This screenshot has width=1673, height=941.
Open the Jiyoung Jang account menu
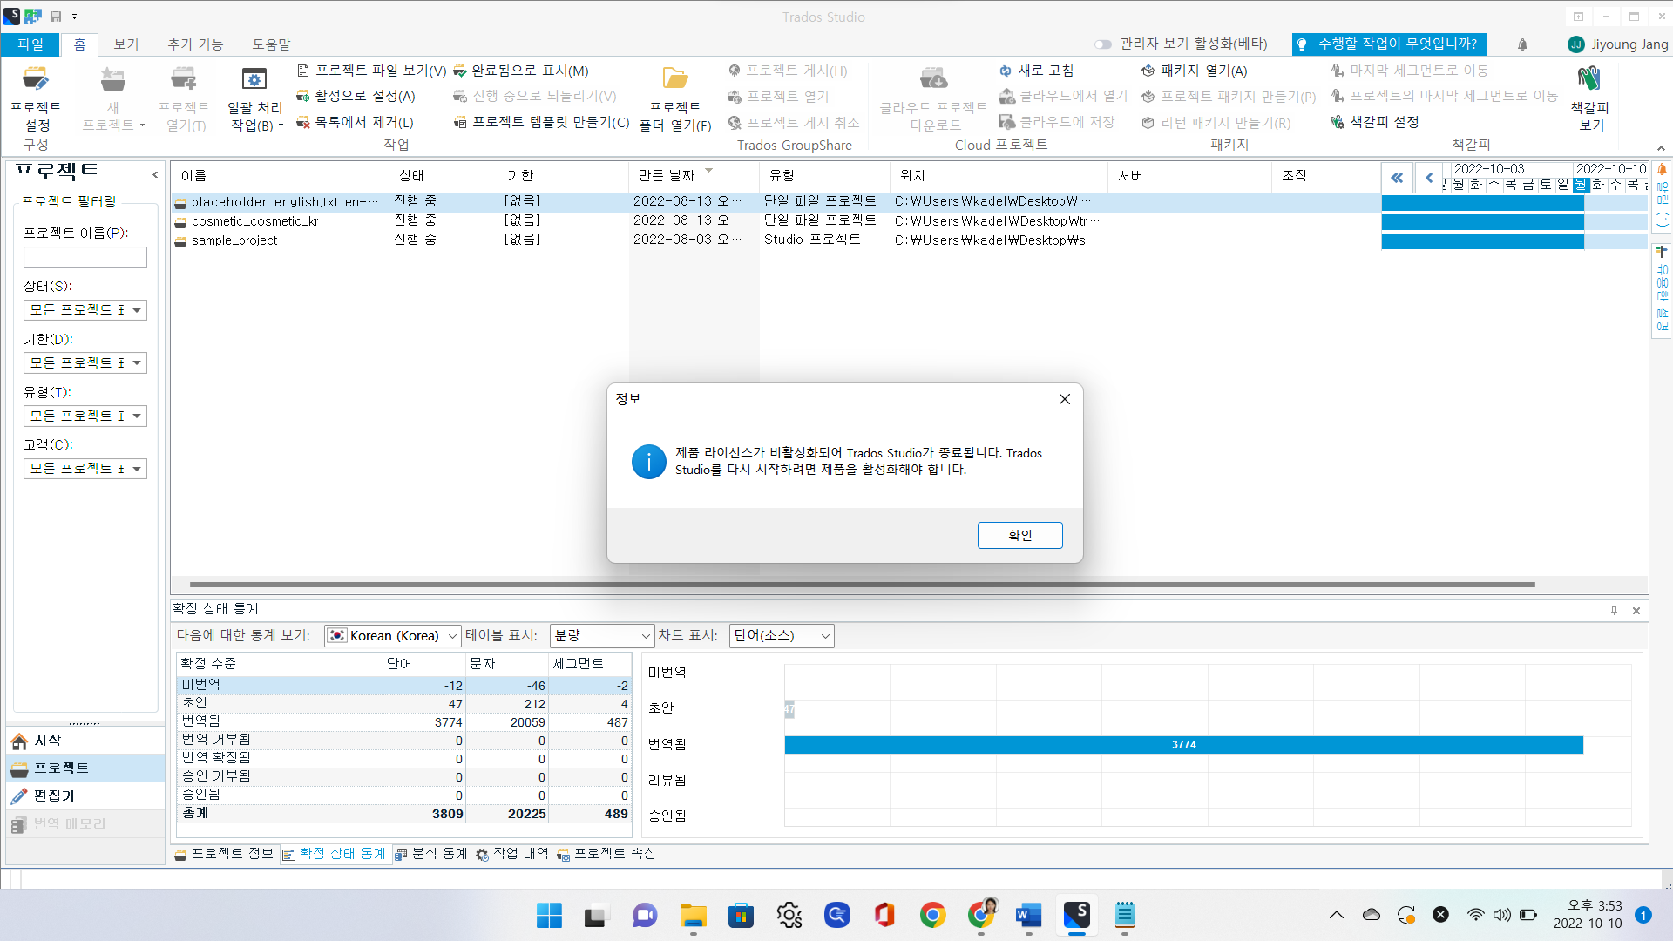1617,44
